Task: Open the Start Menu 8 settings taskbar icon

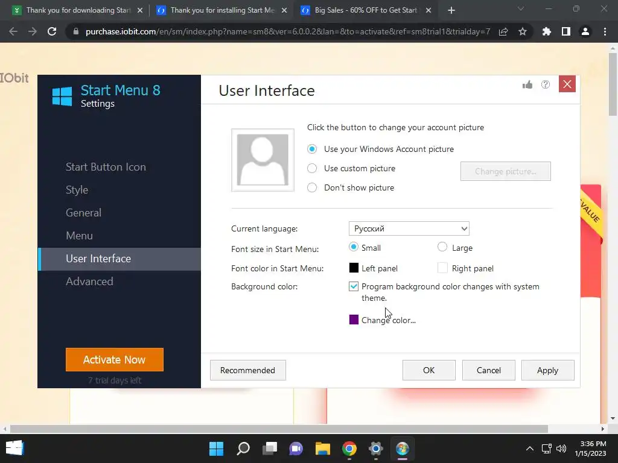Action: 403,449
